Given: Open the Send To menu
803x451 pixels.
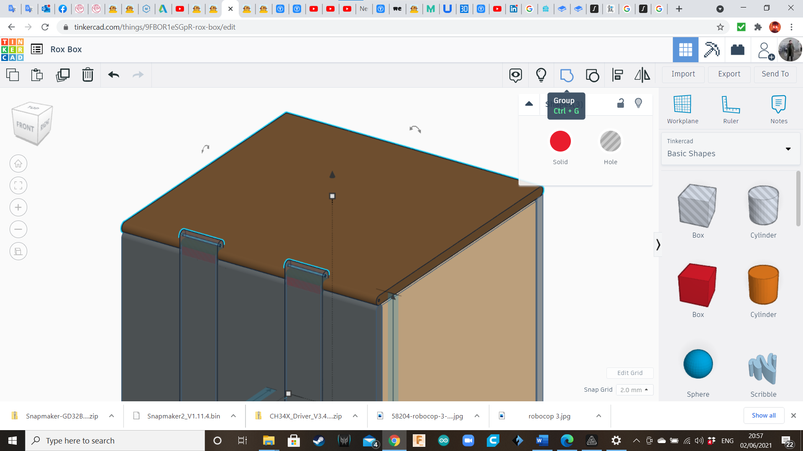Looking at the screenshot, I should tap(775, 74).
